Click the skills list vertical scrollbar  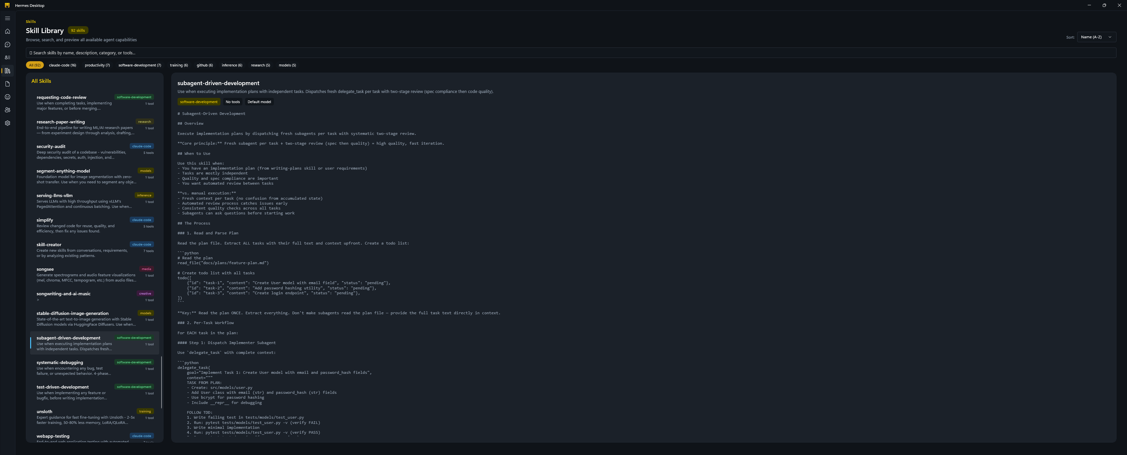coord(162,382)
